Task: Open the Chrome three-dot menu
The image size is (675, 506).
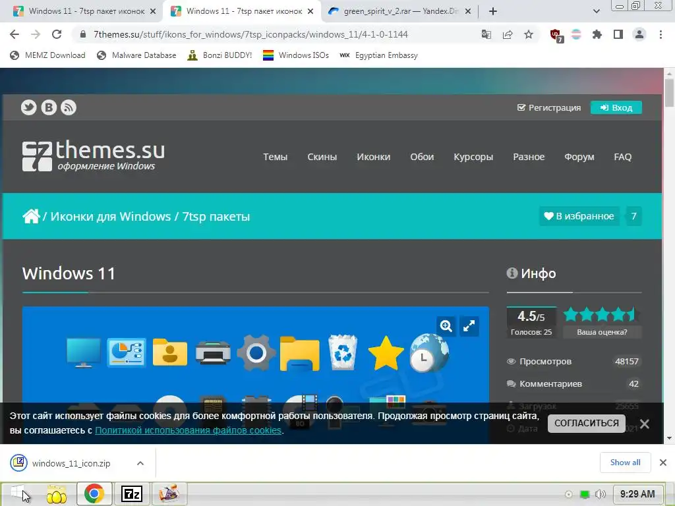Action: (x=660, y=34)
